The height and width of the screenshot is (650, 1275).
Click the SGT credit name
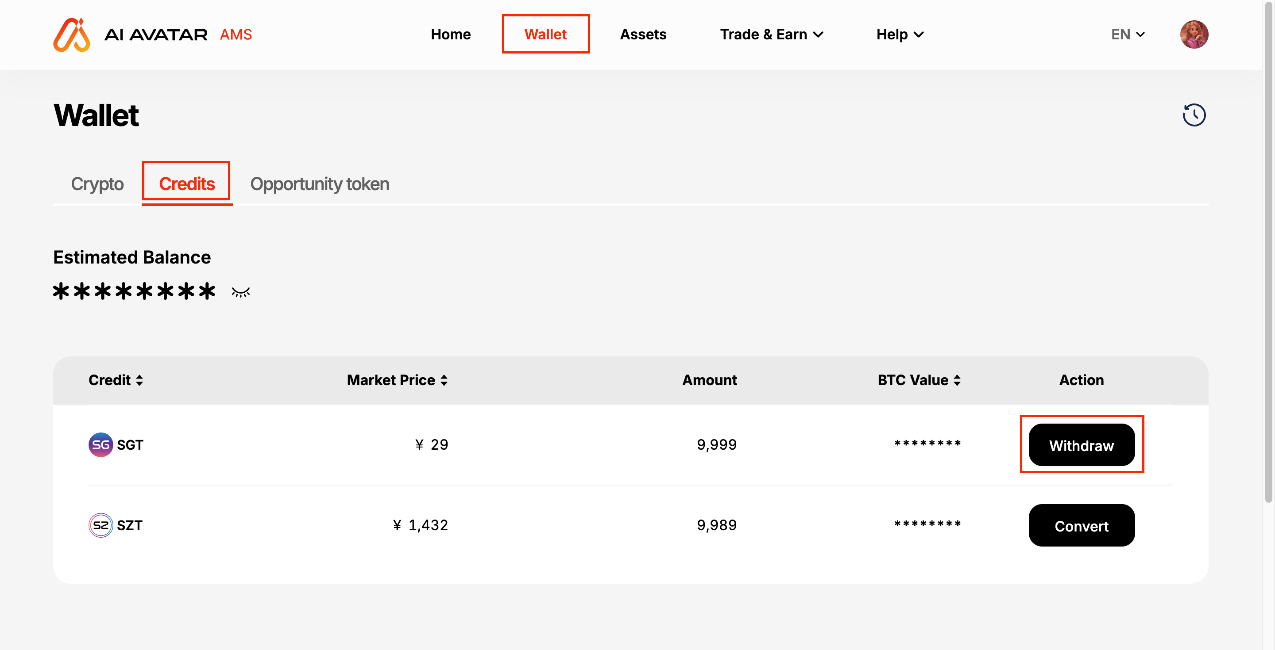coord(130,445)
